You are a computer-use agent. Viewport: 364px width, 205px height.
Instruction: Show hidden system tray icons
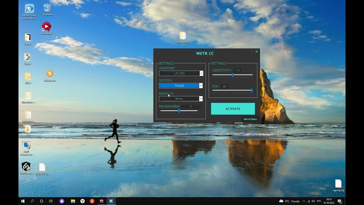pyautogui.click(x=304, y=201)
